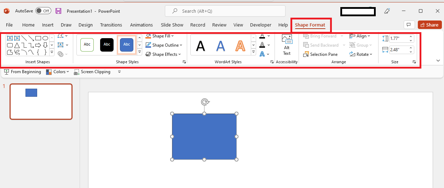Click the Search box
The image size is (444, 188).
225,11
